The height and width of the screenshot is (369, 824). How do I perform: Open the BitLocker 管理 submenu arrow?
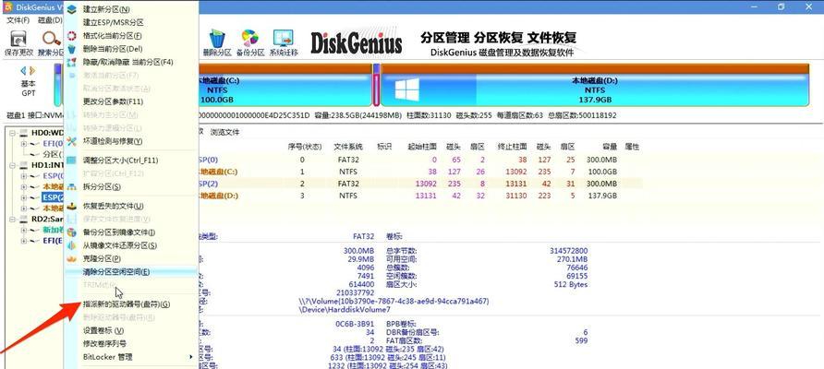(191, 357)
